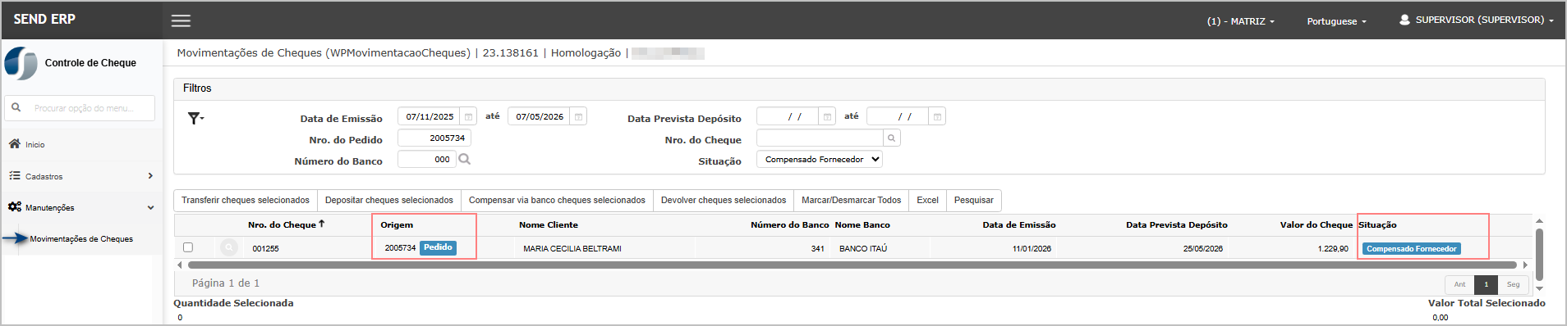
Task: Click the Valor do Cheque column header
Action: (1316, 224)
